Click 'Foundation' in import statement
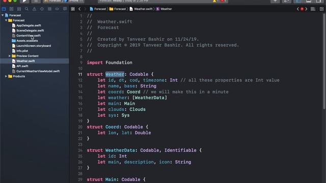 (x=119, y=63)
